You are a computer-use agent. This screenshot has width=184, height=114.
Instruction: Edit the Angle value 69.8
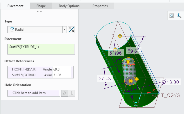tap(62, 69)
